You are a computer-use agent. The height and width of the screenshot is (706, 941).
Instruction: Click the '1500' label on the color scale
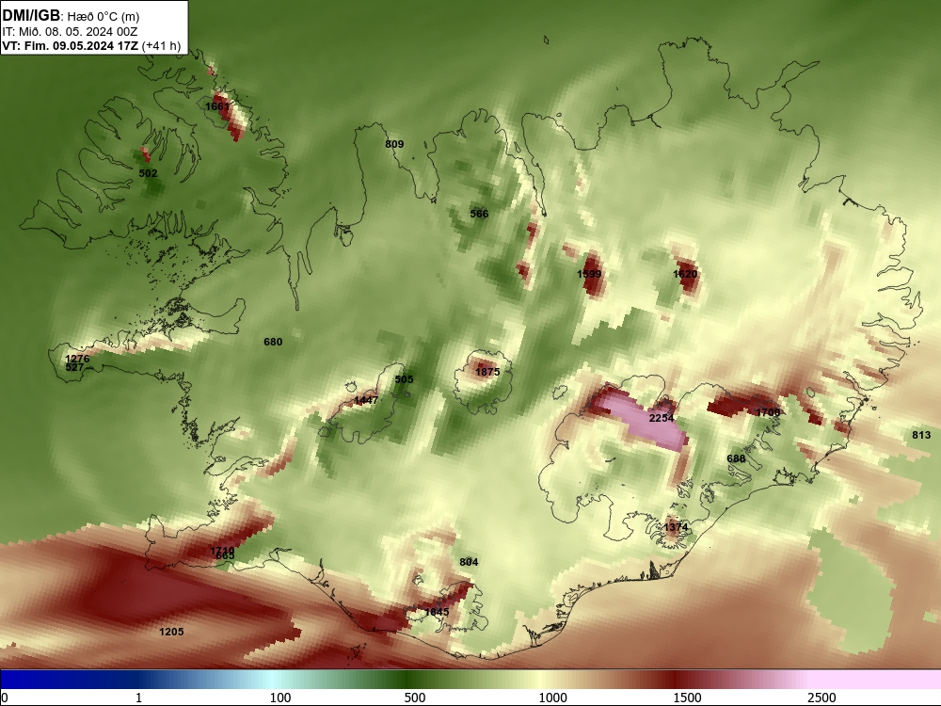tap(687, 698)
